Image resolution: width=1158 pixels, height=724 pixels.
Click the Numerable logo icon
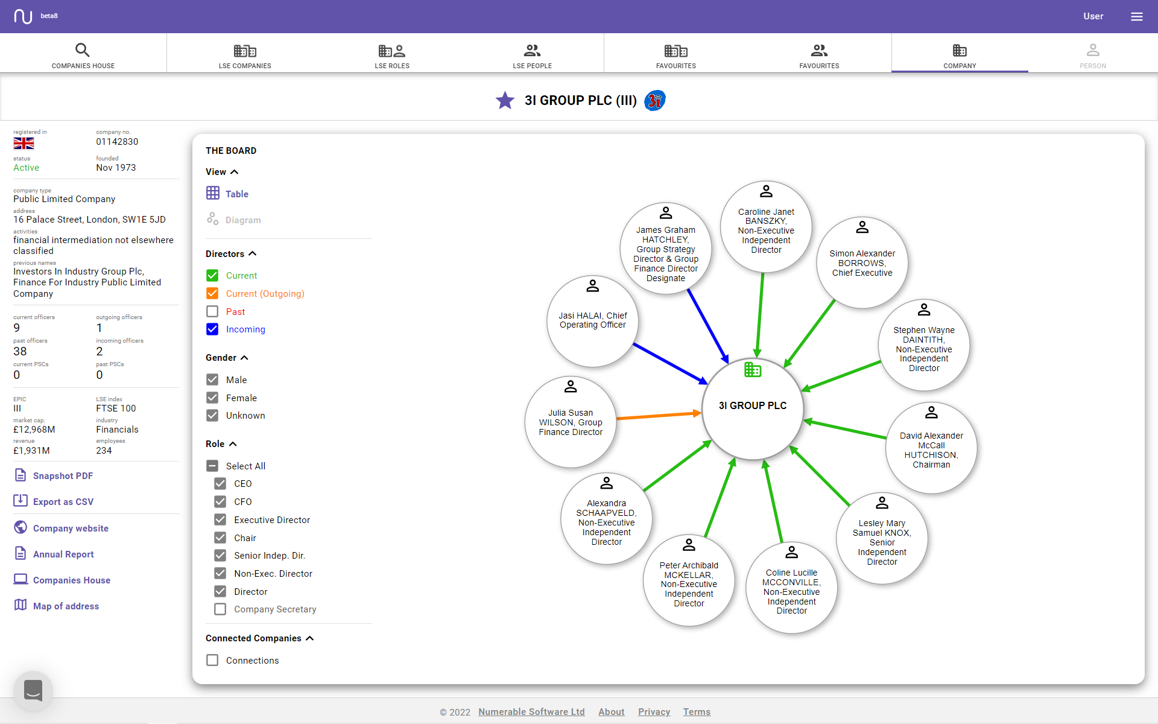[x=23, y=16]
